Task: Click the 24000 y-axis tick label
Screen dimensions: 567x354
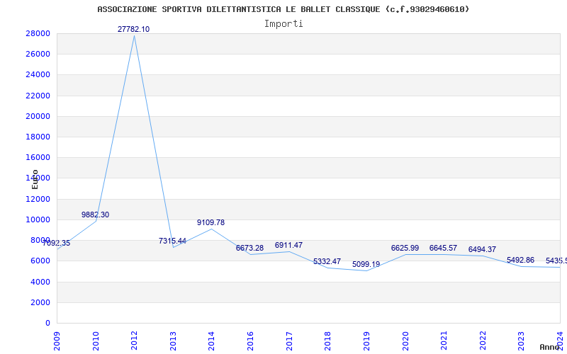Action: [x=38, y=75]
